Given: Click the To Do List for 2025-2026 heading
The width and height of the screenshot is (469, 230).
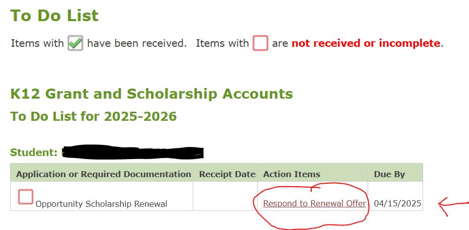Looking at the screenshot, I should coord(94,117).
